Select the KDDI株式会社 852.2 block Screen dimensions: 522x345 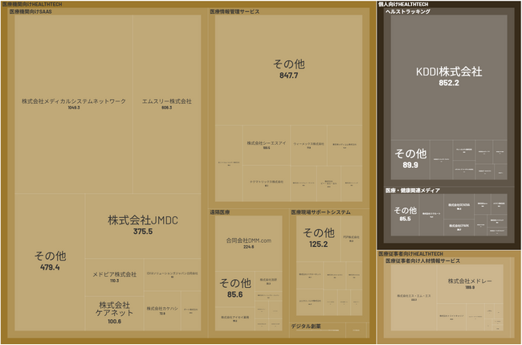(x=449, y=77)
